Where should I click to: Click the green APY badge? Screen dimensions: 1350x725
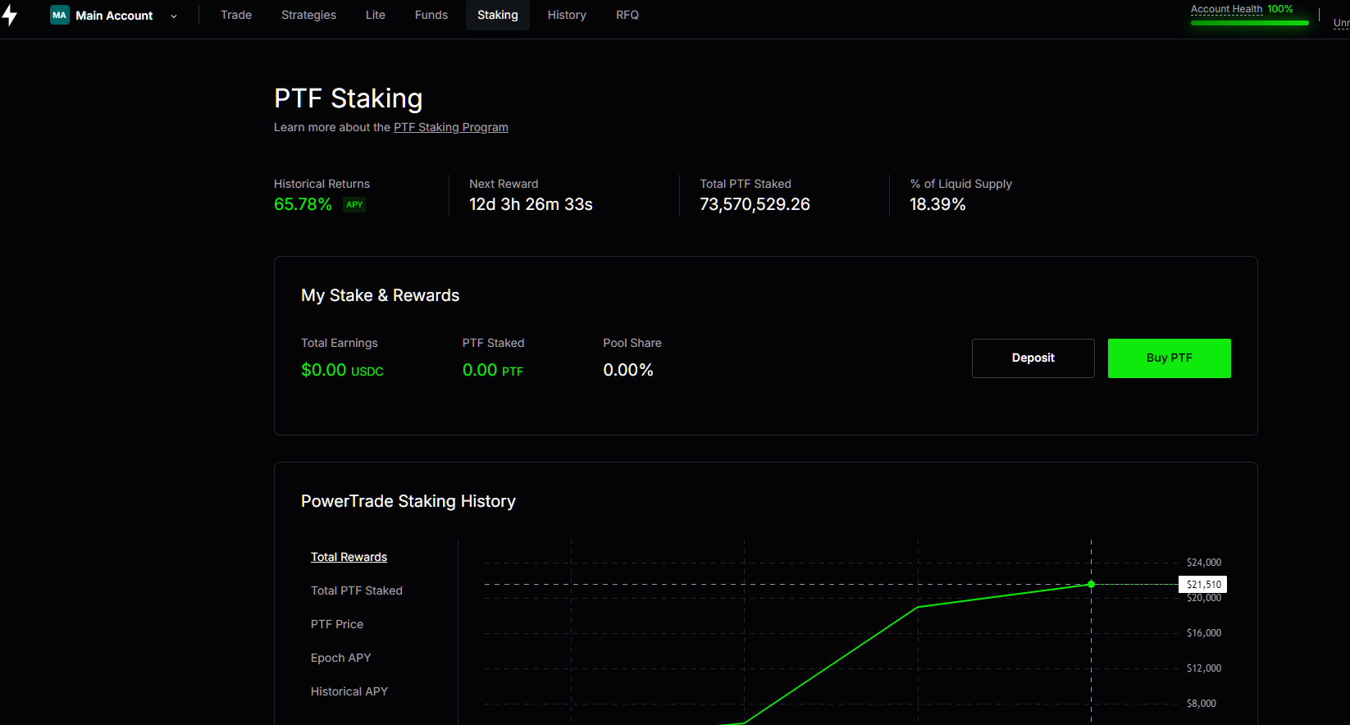(354, 205)
